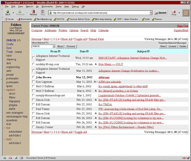Click the Search button next to URL bar
The image size is (191, 161).
(x=160, y=13)
